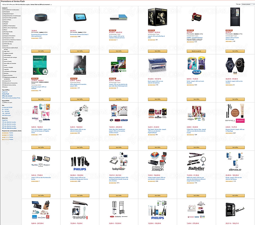255x225 pixels.
Task: Click Voir l'offre for Ice Watch
Action: click(x=235, y=99)
